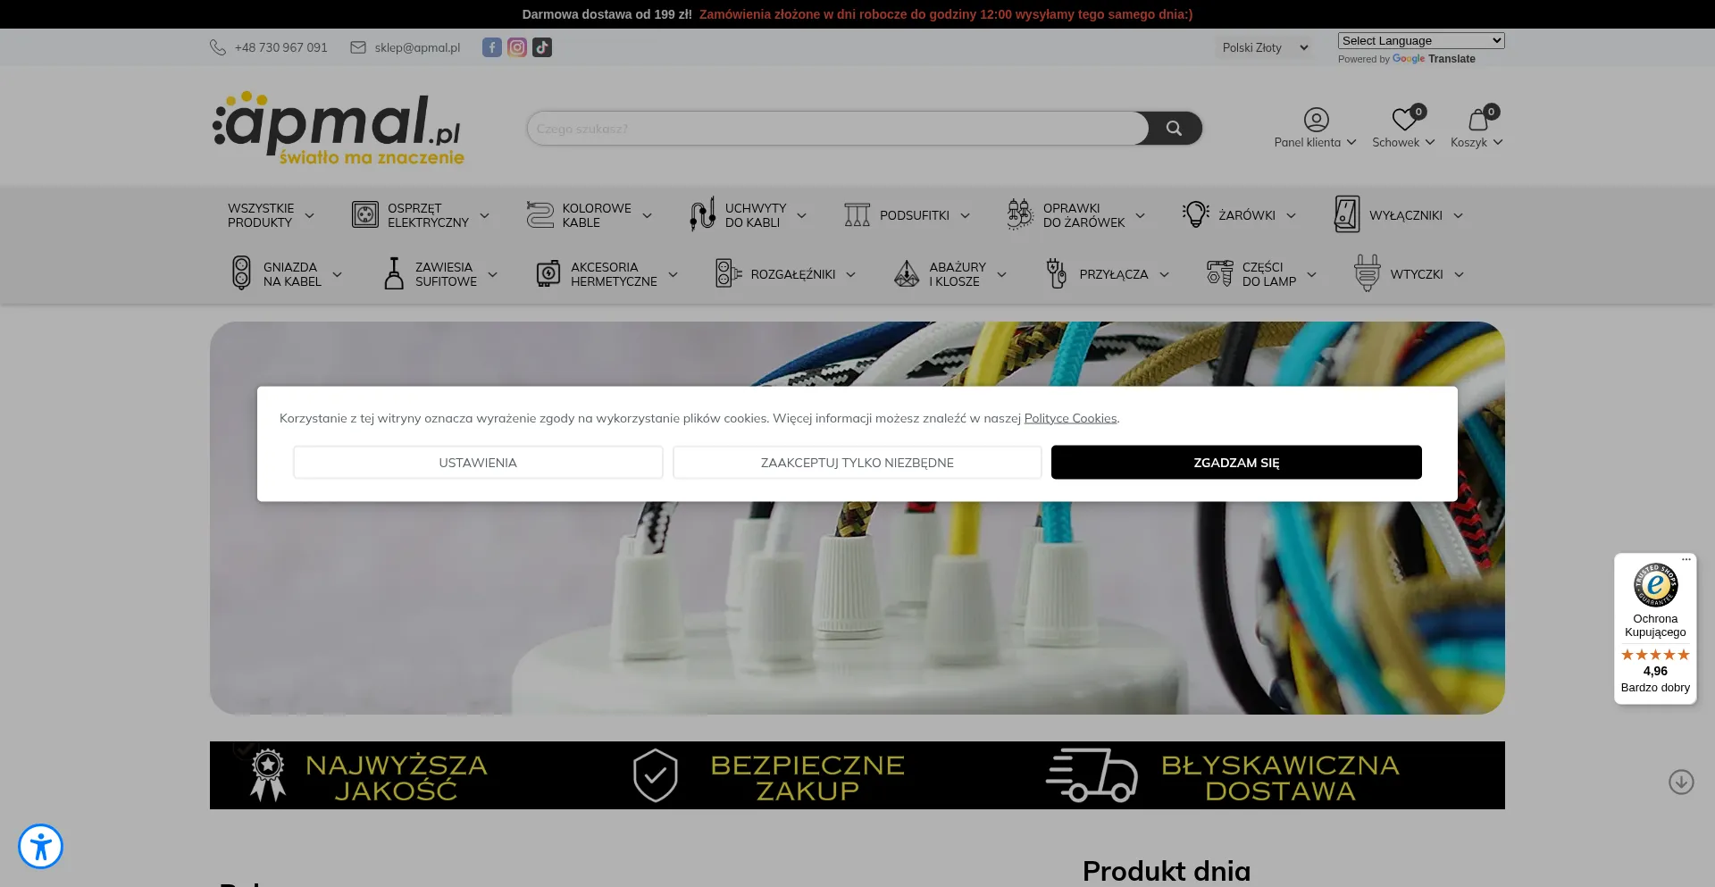This screenshot has width=1715, height=887.
Task: Open the TikTok social icon
Action: [x=542, y=47]
